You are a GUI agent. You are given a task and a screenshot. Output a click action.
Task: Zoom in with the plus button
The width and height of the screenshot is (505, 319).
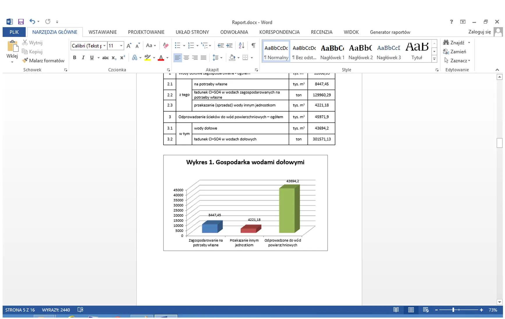coord(481,310)
